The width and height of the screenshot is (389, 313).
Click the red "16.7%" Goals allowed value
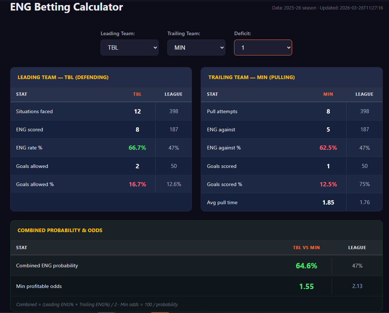[x=137, y=185]
